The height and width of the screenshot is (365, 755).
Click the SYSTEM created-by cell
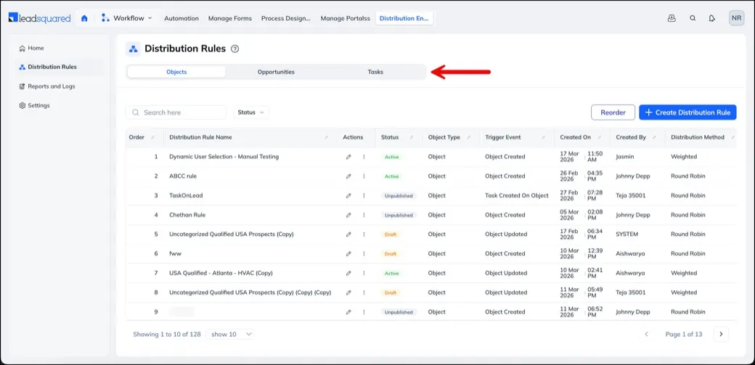coord(627,234)
